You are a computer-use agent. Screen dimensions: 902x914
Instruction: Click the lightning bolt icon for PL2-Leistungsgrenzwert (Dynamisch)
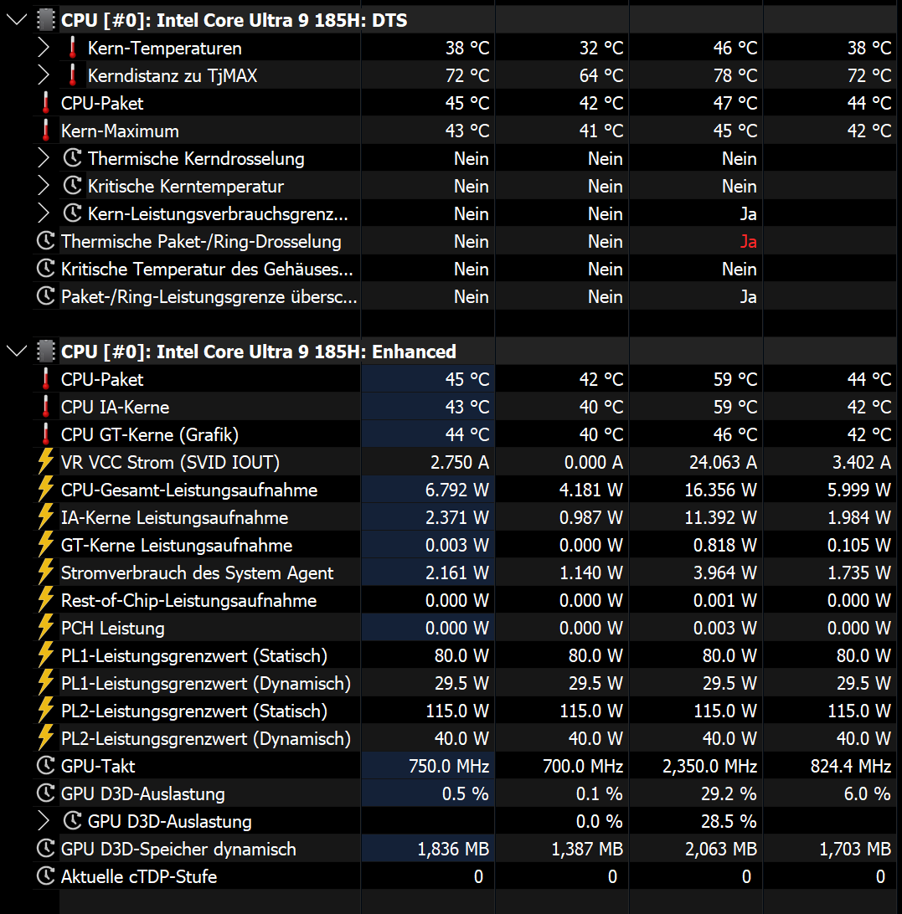(x=45, y=738)
